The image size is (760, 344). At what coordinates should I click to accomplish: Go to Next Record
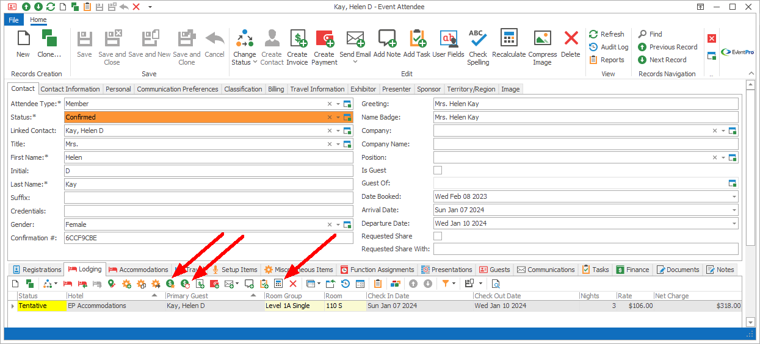tap(662, 60)
